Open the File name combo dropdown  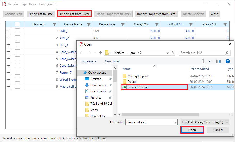tap(175, 122)
